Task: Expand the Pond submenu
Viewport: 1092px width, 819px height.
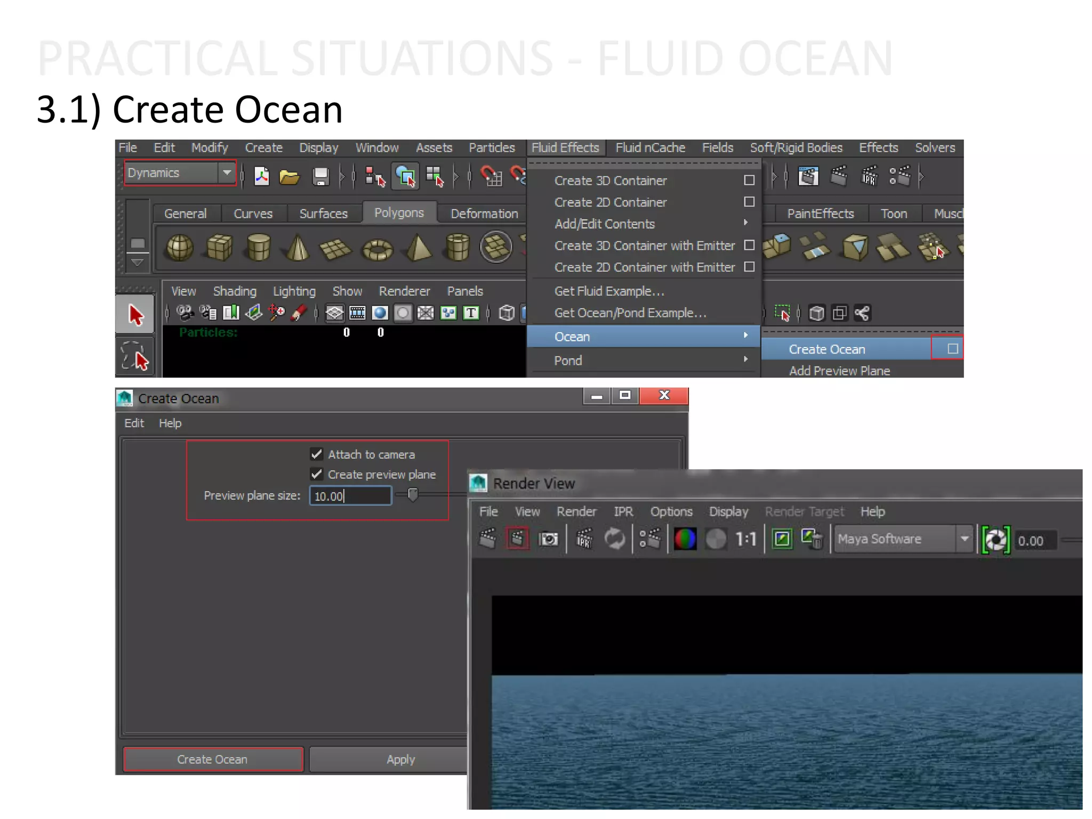Action: coord(644,360)
